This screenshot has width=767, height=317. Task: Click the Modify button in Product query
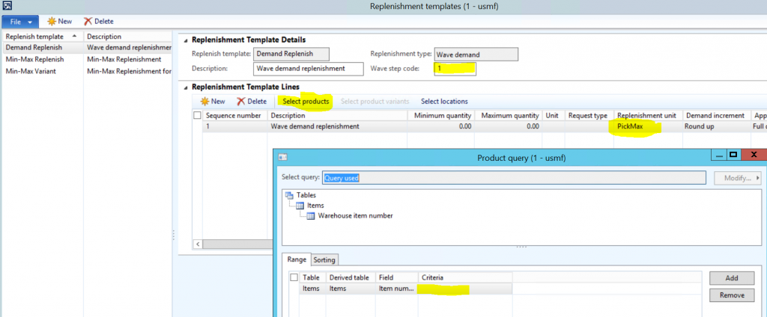point(737,178)
